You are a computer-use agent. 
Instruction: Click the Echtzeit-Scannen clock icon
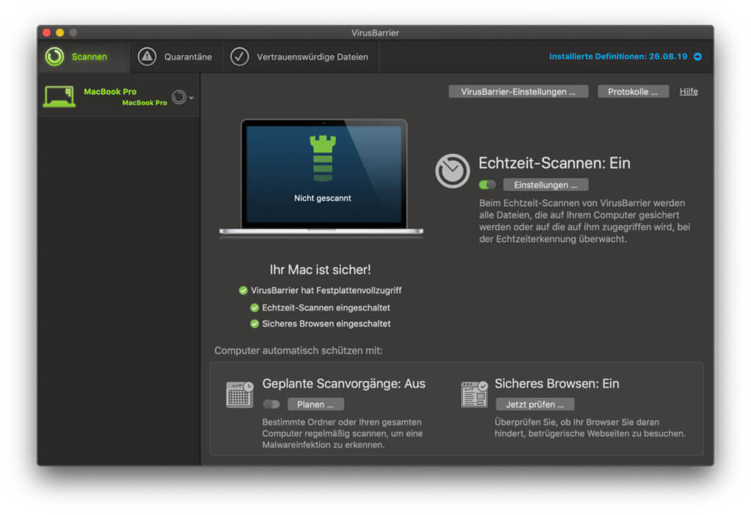[452, 171]
